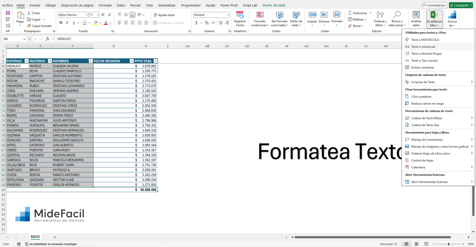Open Formato condicional menu
The image size is (476, 247).
coord(260,19)
